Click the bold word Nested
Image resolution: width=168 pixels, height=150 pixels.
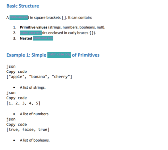(26, 38)
